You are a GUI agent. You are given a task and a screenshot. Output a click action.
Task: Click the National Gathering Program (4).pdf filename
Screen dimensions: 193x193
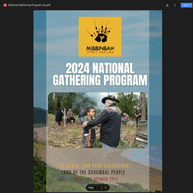29,5
